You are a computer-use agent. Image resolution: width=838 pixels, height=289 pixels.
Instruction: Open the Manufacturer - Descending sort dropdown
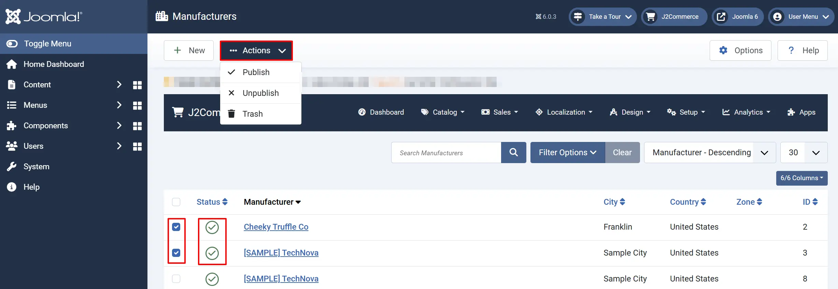click(710, 153)
